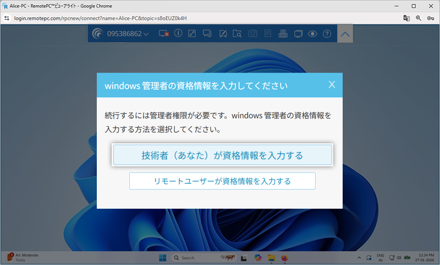Click the disconnect monitor icon with red X
Image resolution: width=440 pixels, height=265 pixels.
(x=164, y=34)
